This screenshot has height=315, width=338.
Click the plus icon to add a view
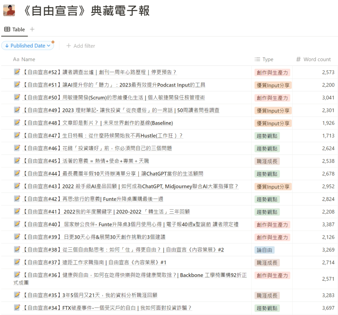(x=32, y=29)
